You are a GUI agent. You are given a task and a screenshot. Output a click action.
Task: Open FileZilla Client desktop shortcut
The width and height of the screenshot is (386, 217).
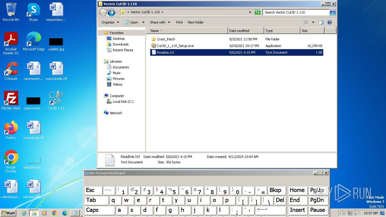pyautogui.click(x=11, y=101)
